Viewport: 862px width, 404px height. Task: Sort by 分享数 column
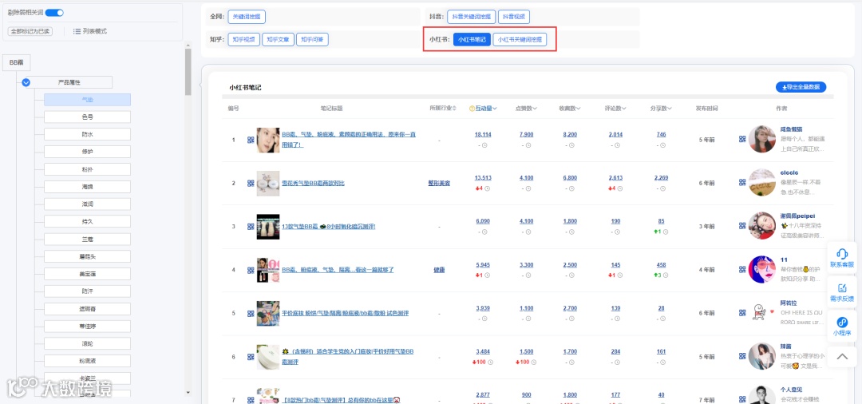[662, 109]
